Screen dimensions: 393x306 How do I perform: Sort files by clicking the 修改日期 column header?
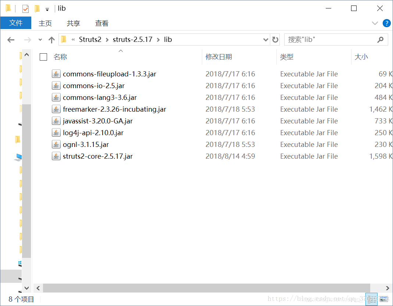pyautogui.click(x=219, y=57)
